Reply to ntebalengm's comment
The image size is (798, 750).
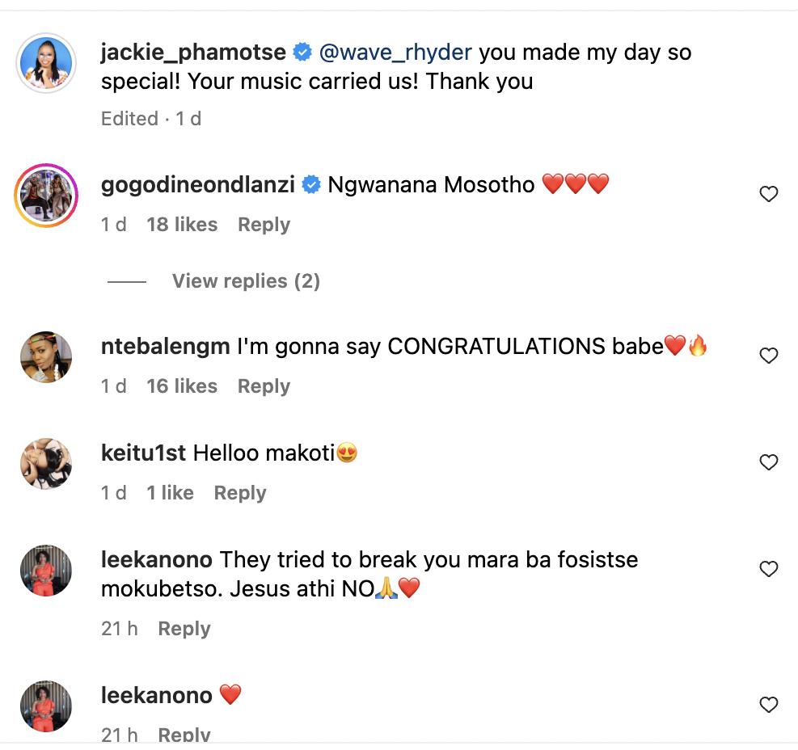coord(264,386)
